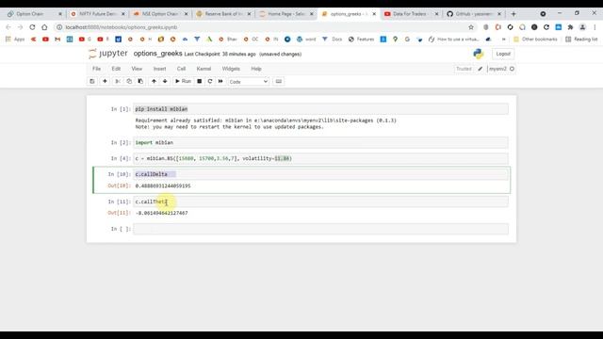Click the mibian.BS code cell
603x339 pixels.
pyautogui.click(x=320, y=158)
